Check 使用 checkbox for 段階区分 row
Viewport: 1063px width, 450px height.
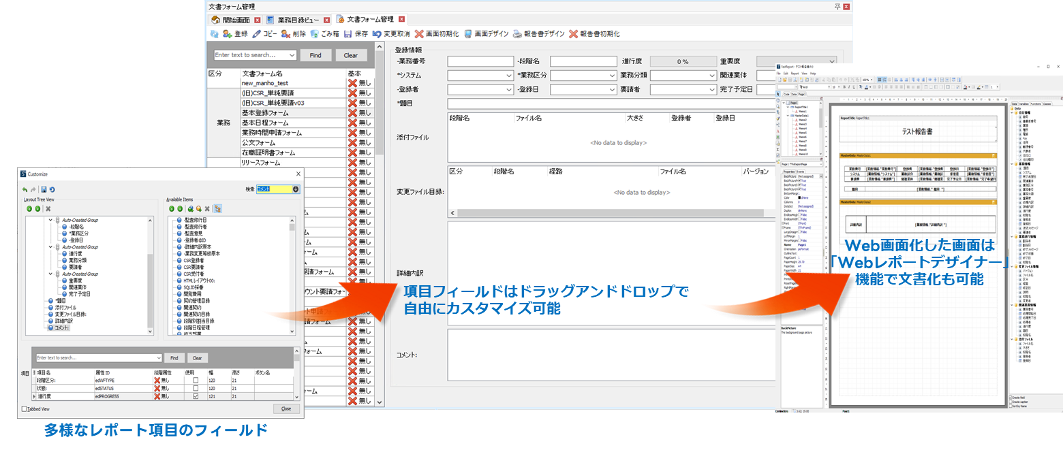(x=196, y=381)
